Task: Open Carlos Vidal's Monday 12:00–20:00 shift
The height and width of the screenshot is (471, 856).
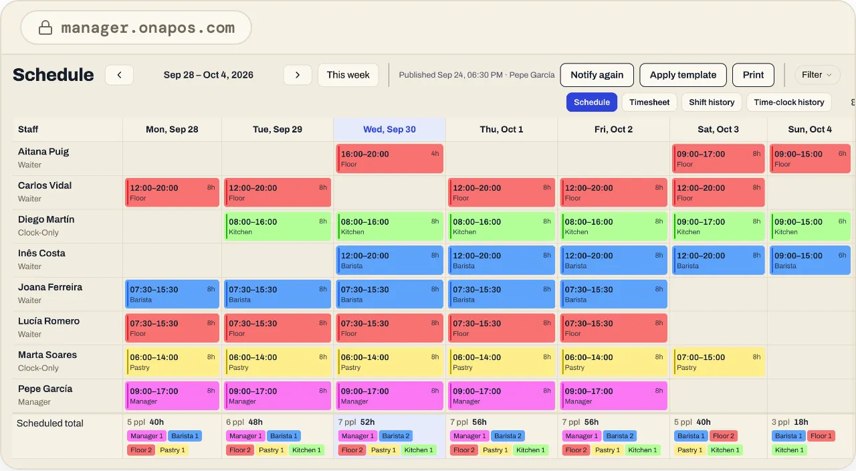Action: (x=172, y=193)
